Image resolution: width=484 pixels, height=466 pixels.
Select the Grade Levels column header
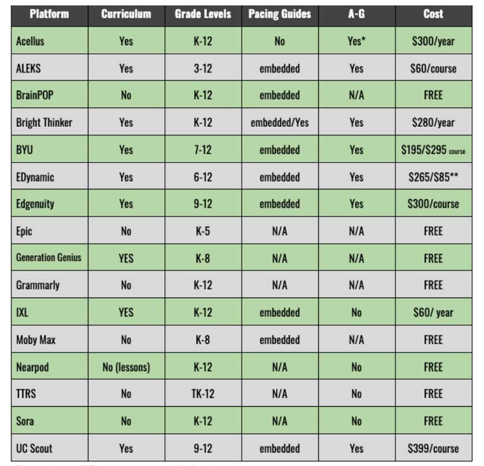[x=203, y=13]
